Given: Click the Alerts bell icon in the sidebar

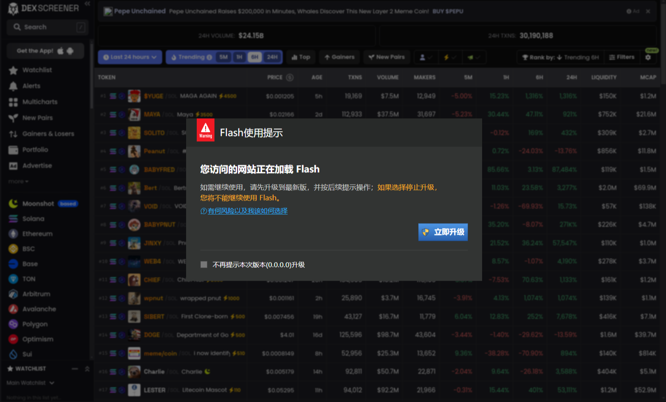Looking at the screenshot, I should tap(13, 86).
